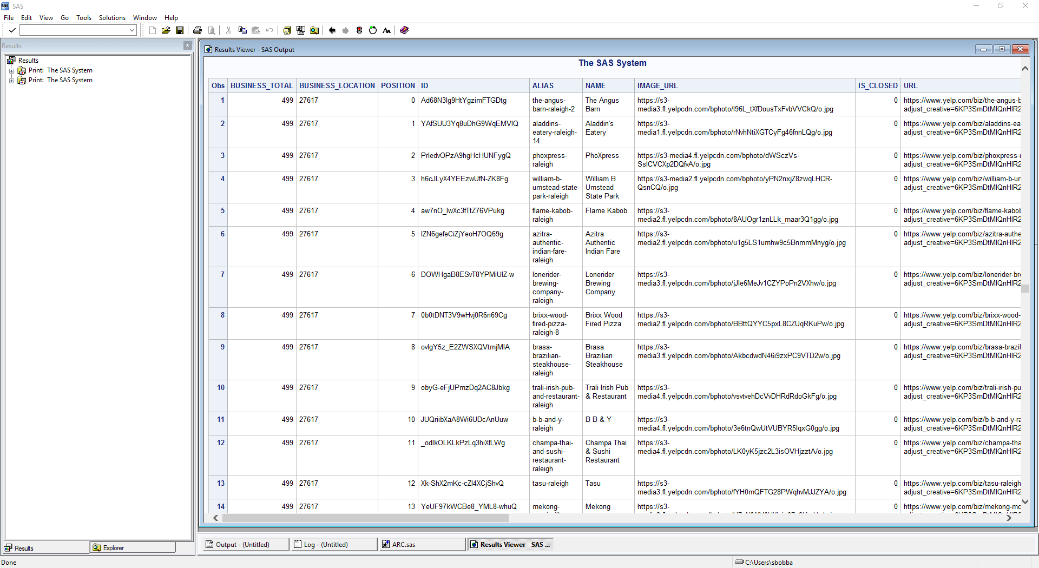
Task: Click the Save diskette icon
Action: tap(180, 30)
